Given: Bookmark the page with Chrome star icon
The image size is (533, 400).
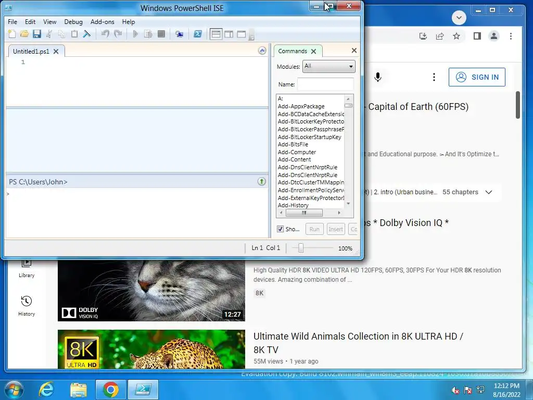Looking at the screenshot, I should tap(456, 36).
